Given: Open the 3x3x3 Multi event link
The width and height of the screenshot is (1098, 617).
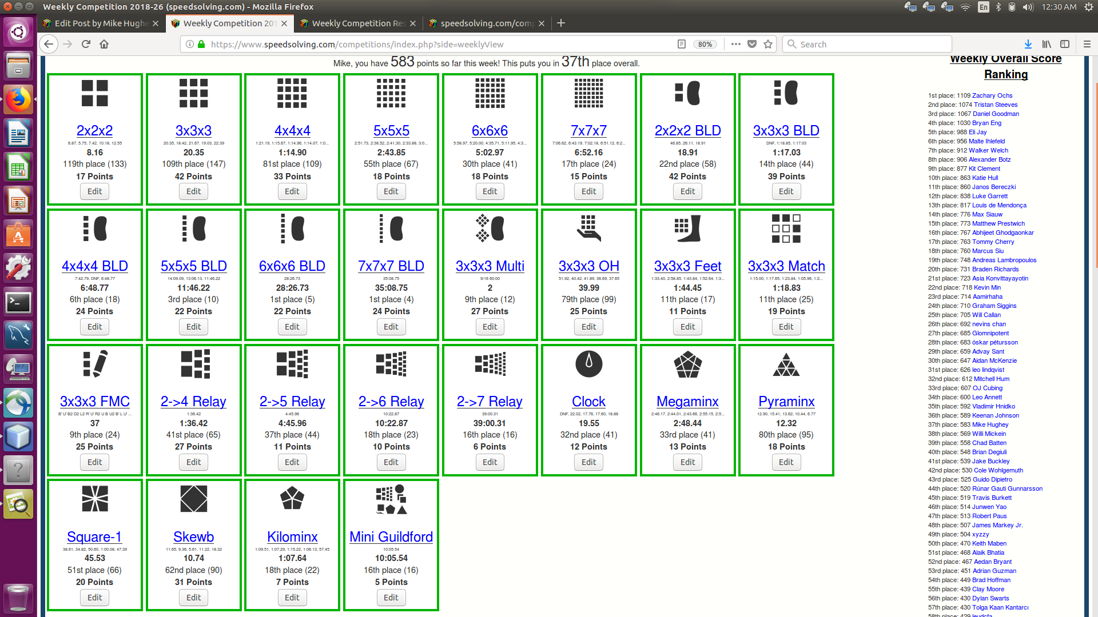Looking at the screenshot, I should [x=490, y=266].
